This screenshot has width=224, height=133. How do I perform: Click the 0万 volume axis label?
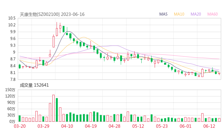click(x=12, y=122)
